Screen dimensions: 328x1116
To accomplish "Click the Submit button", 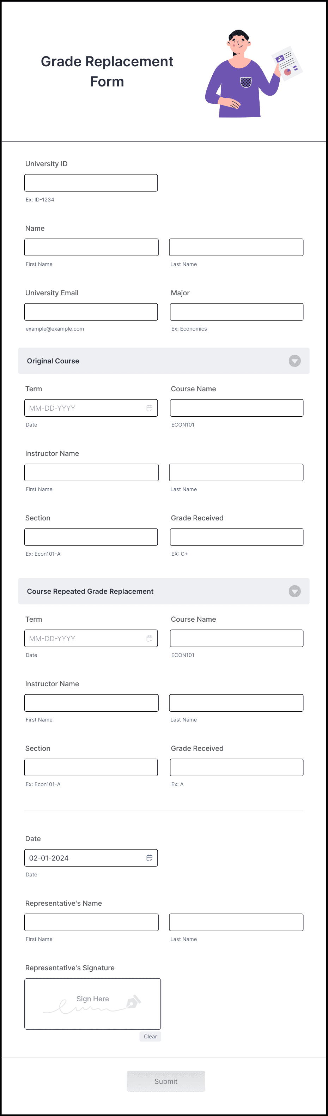I will (166, 1081).
